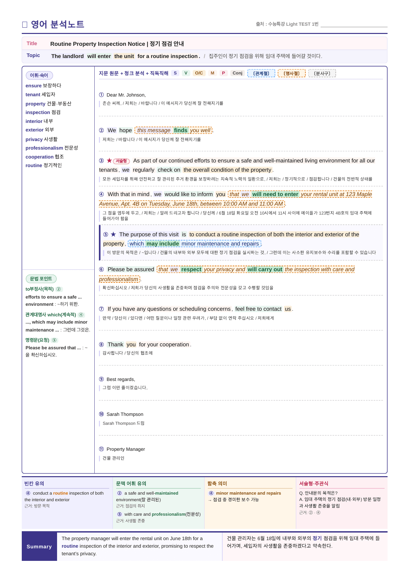Click the vocabulary word tenant
The height and width of the screenshot is (578, 409).
click(x=33, y=95)
